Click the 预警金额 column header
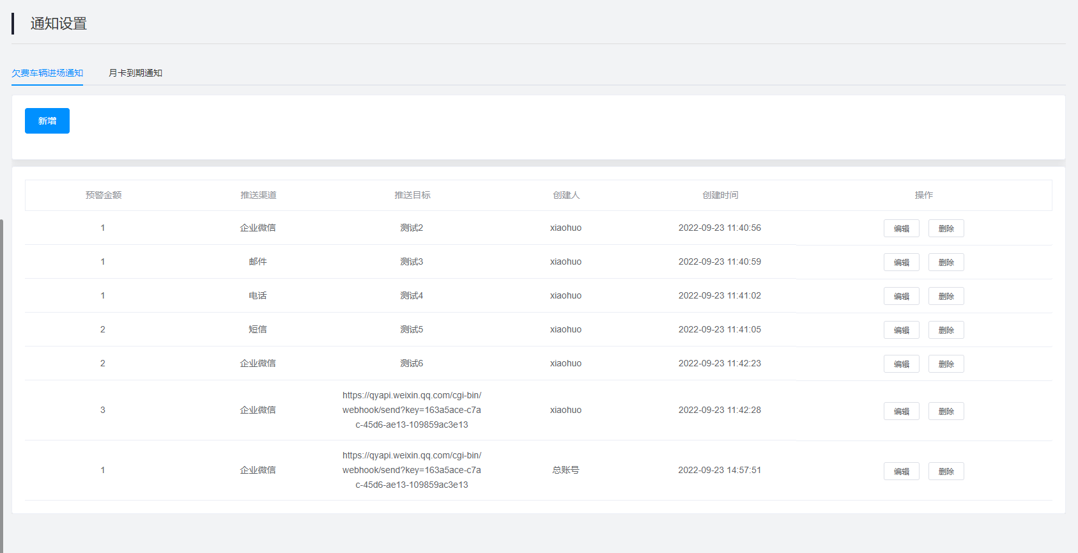 (104, 195)
